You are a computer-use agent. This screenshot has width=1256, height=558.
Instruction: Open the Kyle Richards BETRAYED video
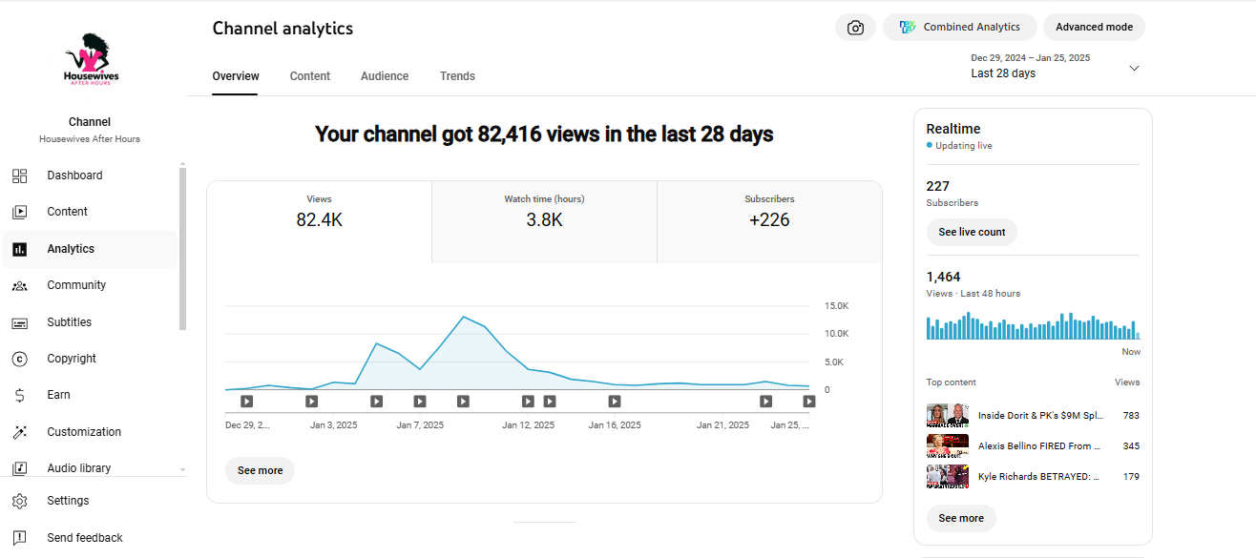1038,477
